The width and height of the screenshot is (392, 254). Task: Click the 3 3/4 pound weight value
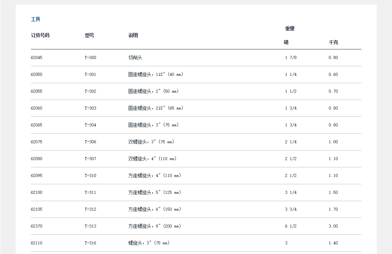point(291,209)
